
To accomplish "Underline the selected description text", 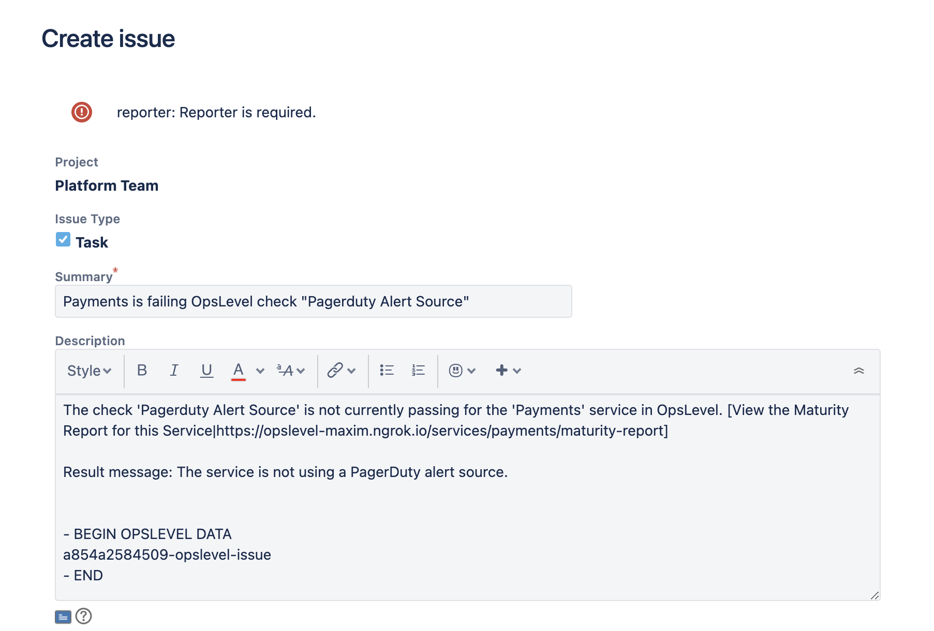I will point(206,370).
